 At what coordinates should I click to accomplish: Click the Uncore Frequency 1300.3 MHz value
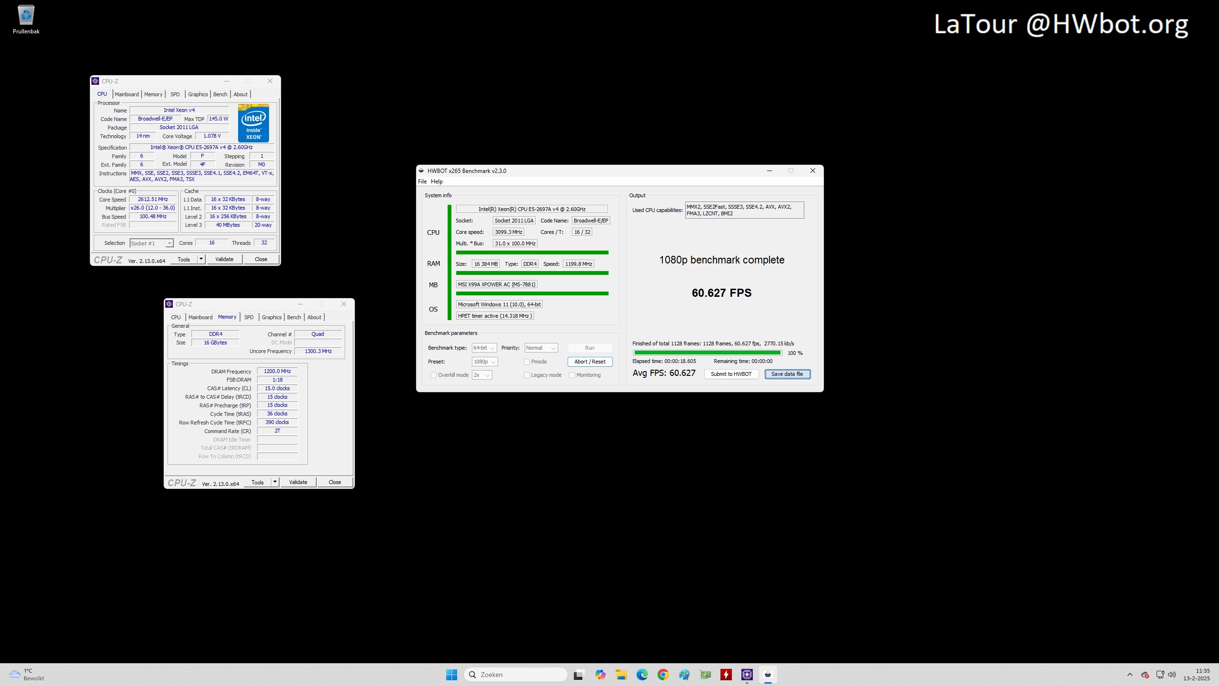(x=318, y=351)
